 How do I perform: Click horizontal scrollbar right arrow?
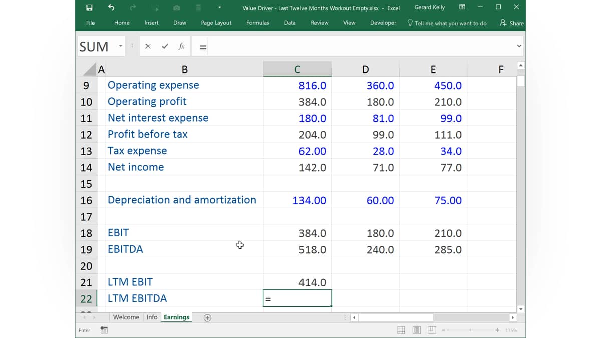coord(512,318)
